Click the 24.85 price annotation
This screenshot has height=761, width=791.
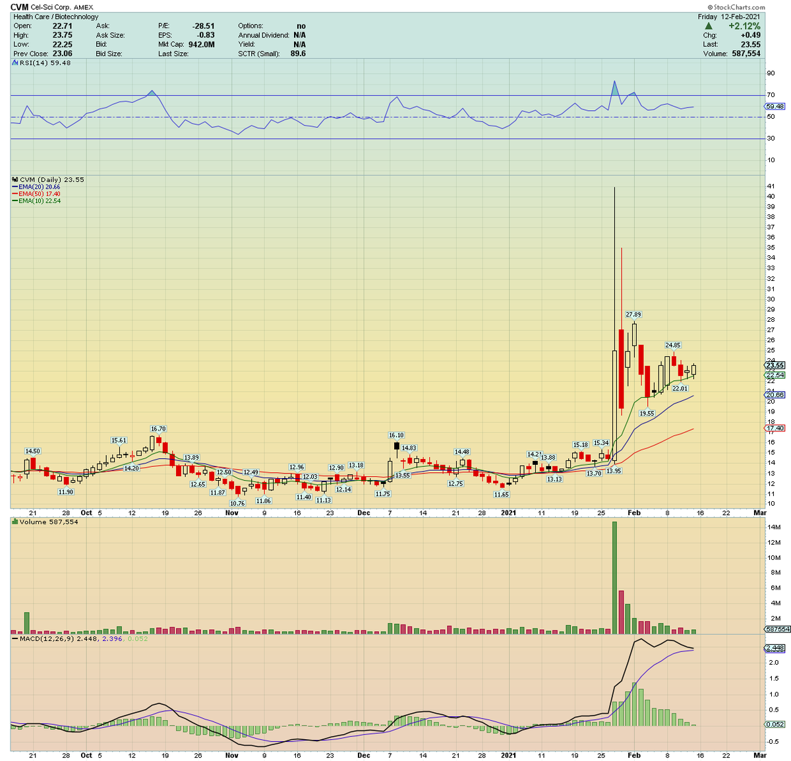pos(673,345)
